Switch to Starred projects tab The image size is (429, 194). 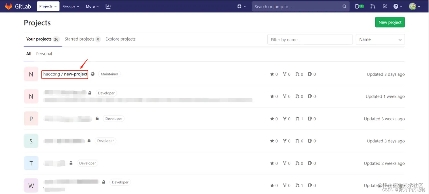pyautogui.click(x=83, y=39)
